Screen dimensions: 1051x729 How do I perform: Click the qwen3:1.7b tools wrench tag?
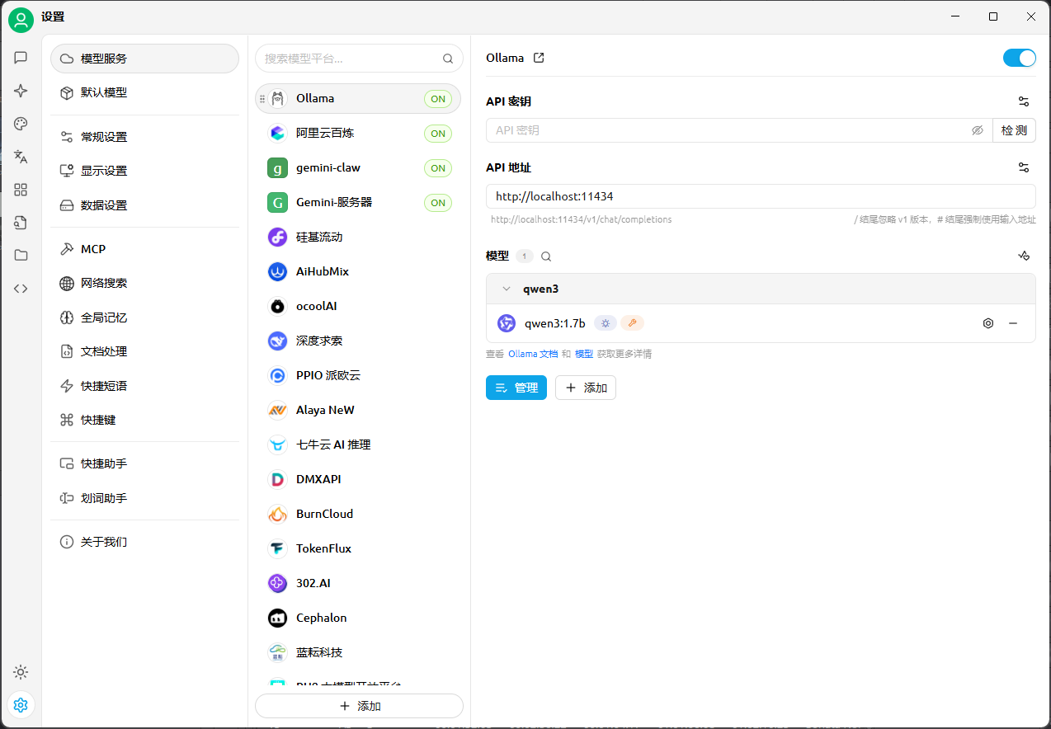(x=632, y=323)
